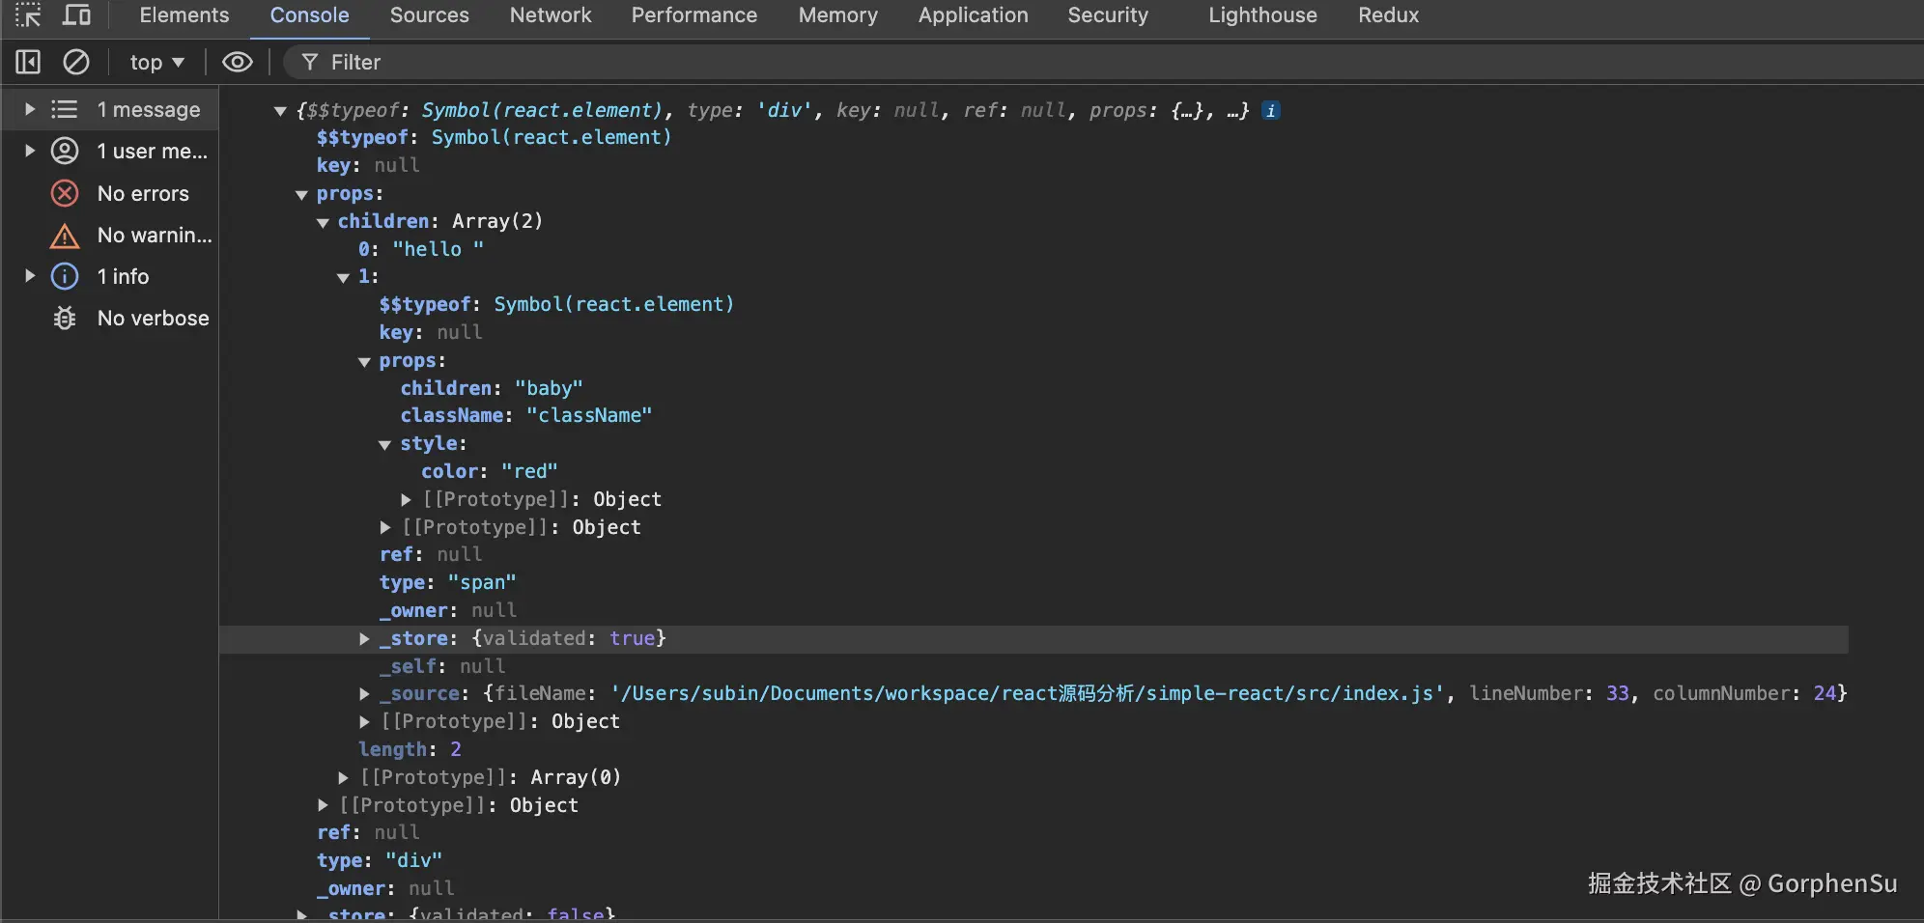Toggle the No errors message filter
This screenshot has width=1924, height=923.
coord(64,193)
